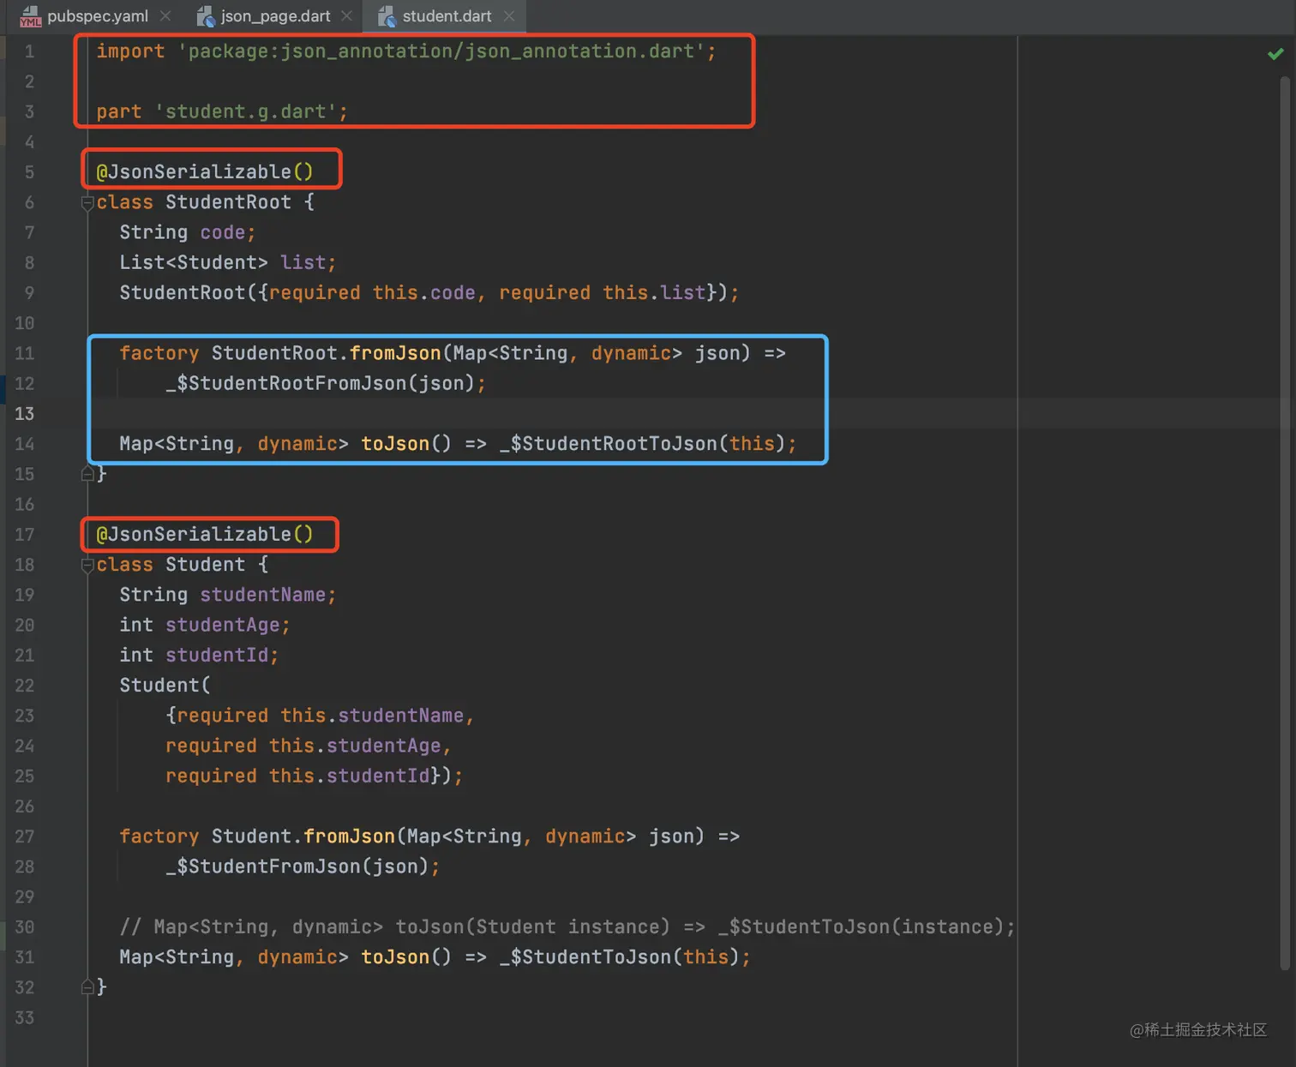This screenshot has height=1067, width=1296.
Task: Click the StudentRoot.fromJson factory line
Action: 453,353
